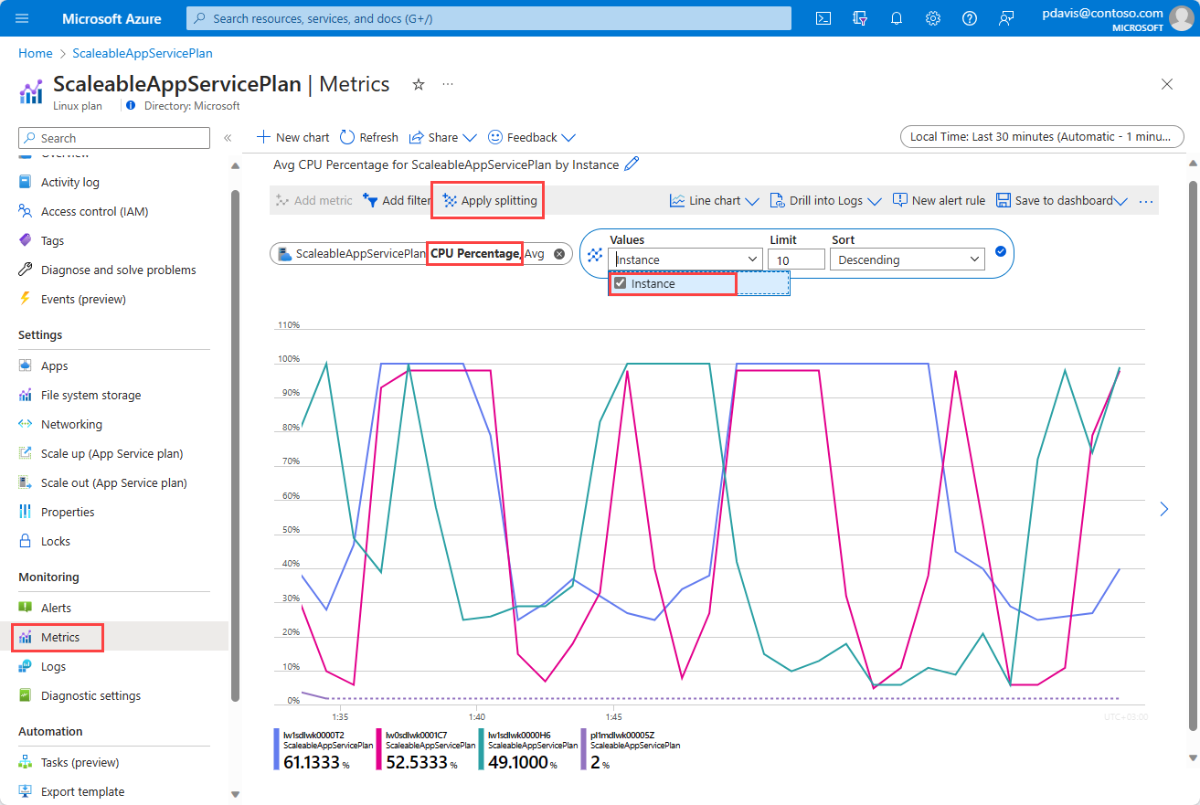The image size is (1200, 805).
Task: Click the Limit input field
Action: click(795, 260)
